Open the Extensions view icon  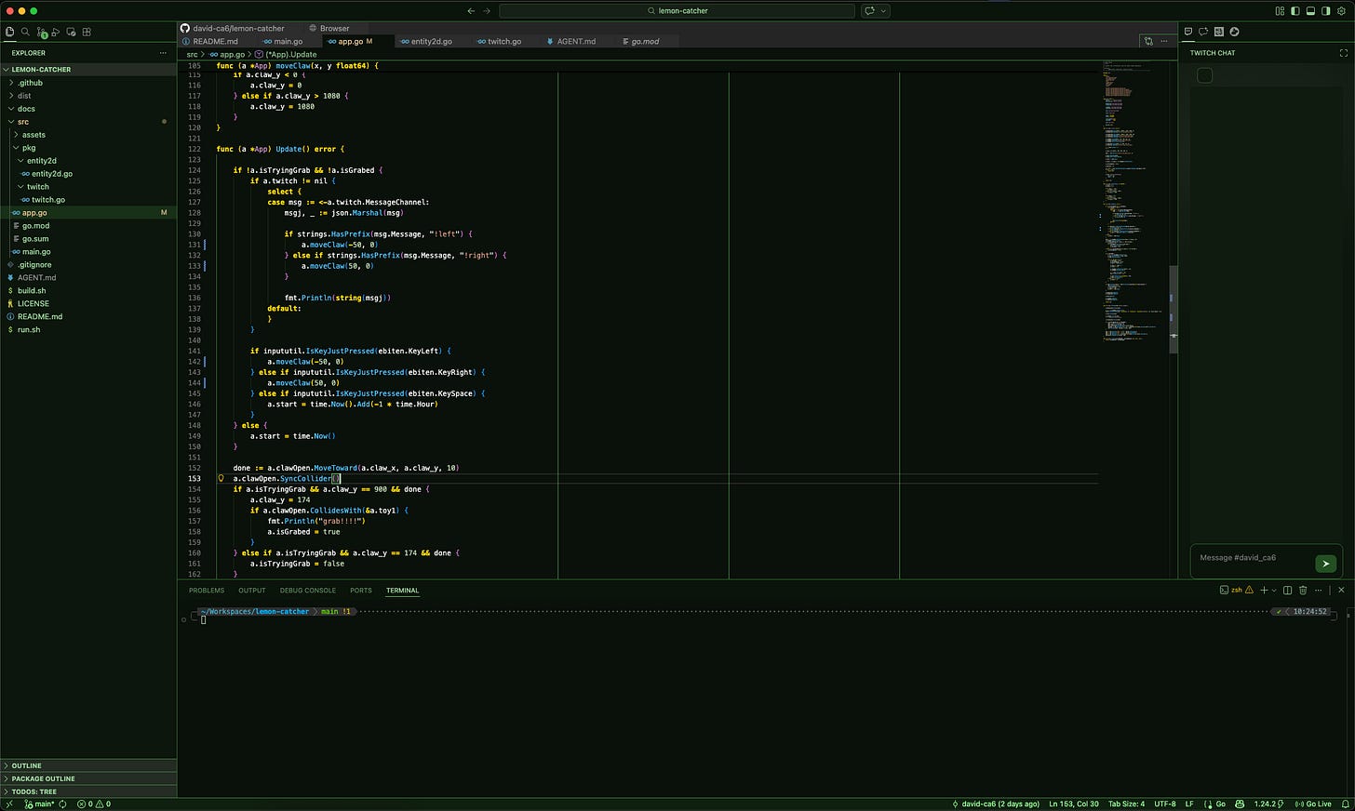coord(87,32)
